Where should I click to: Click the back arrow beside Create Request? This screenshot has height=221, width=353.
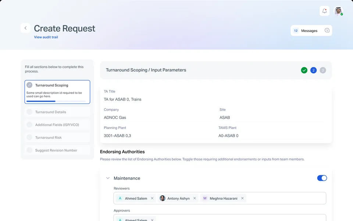tap(25, 28)
